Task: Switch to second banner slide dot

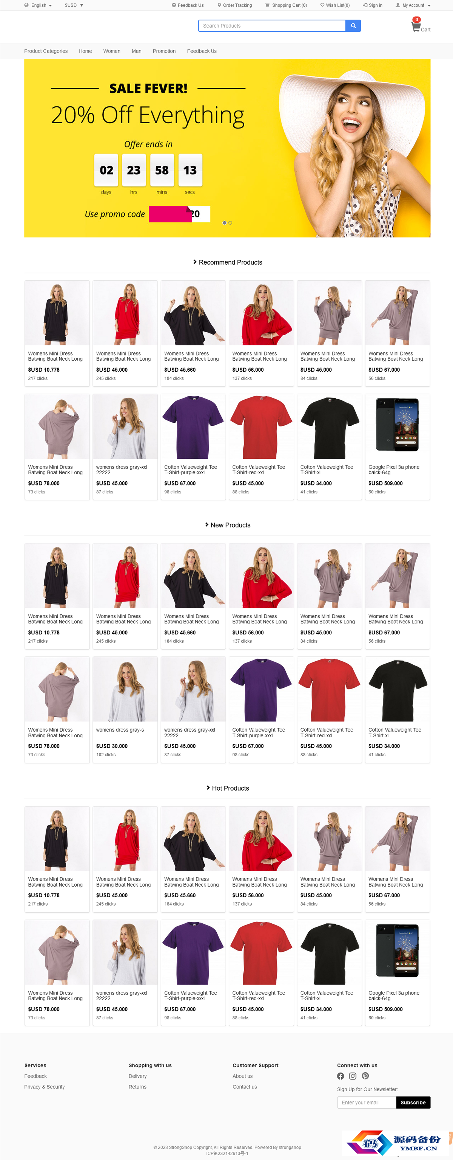Action: pos(230,223)
